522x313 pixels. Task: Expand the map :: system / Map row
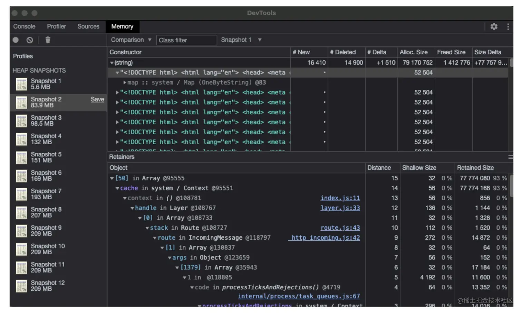pos(125,83)
